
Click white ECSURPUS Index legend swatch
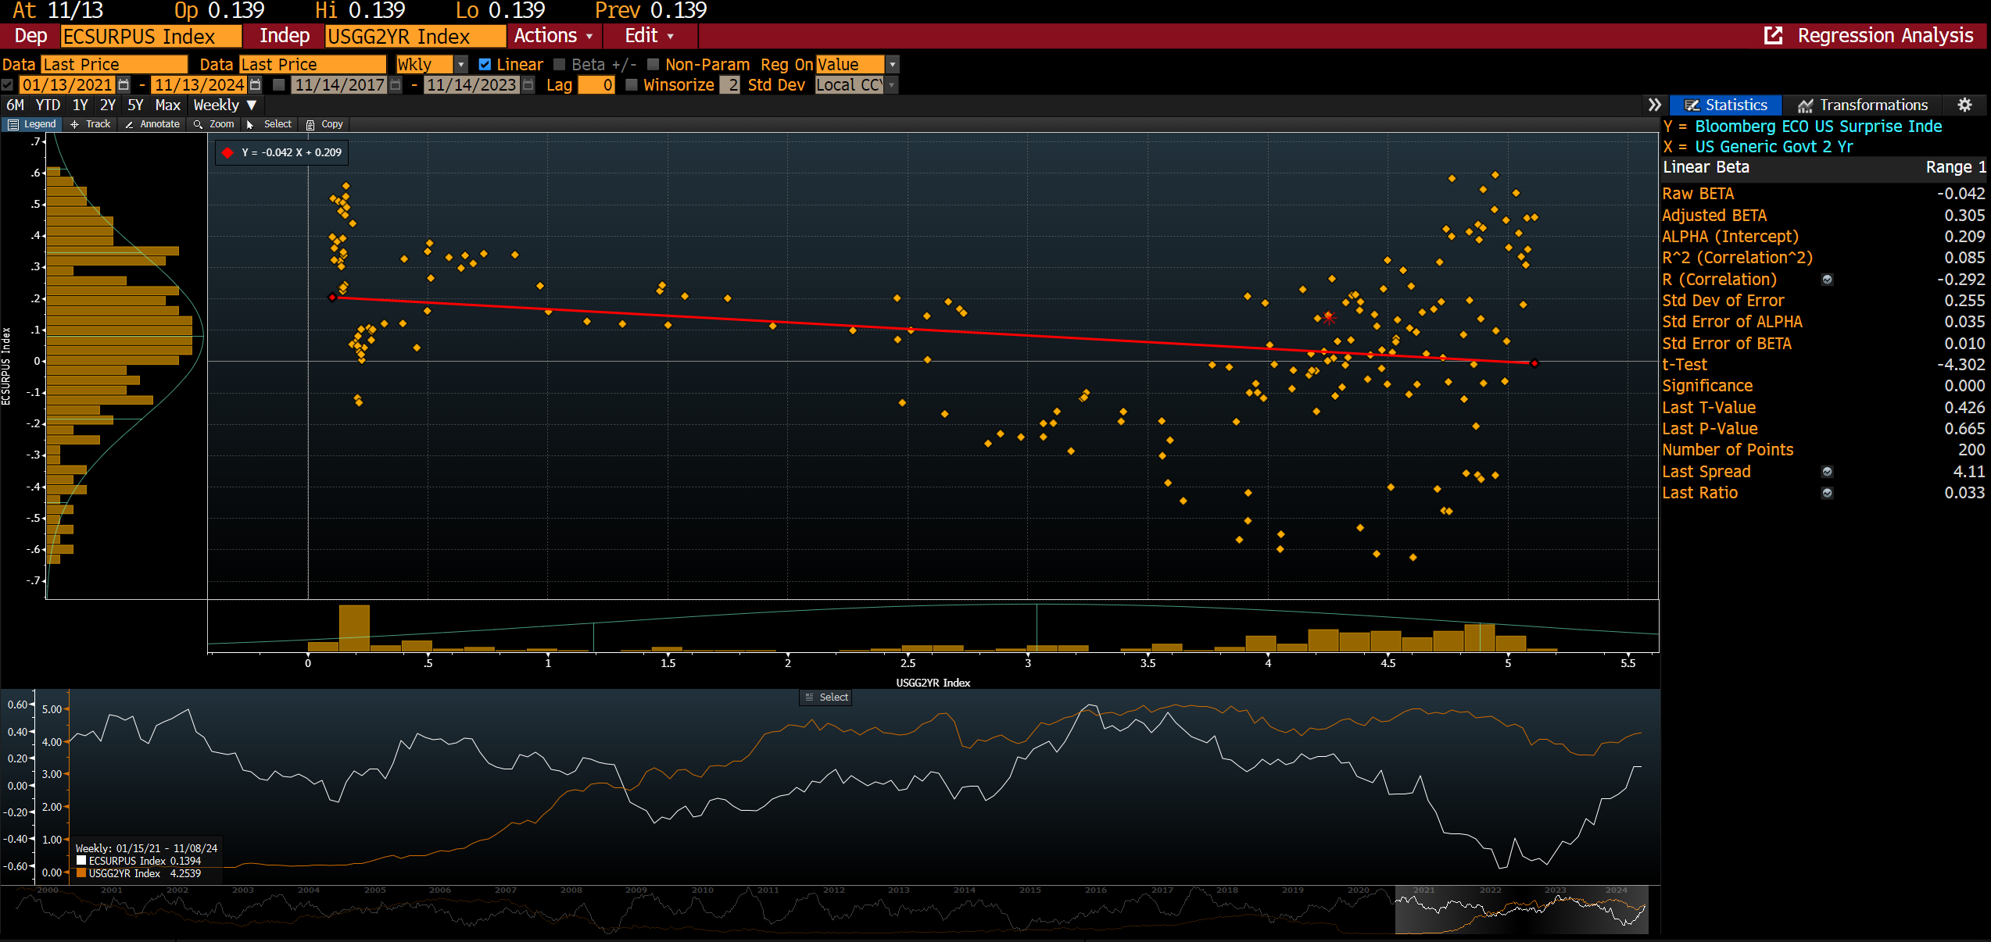pos(81,861)
